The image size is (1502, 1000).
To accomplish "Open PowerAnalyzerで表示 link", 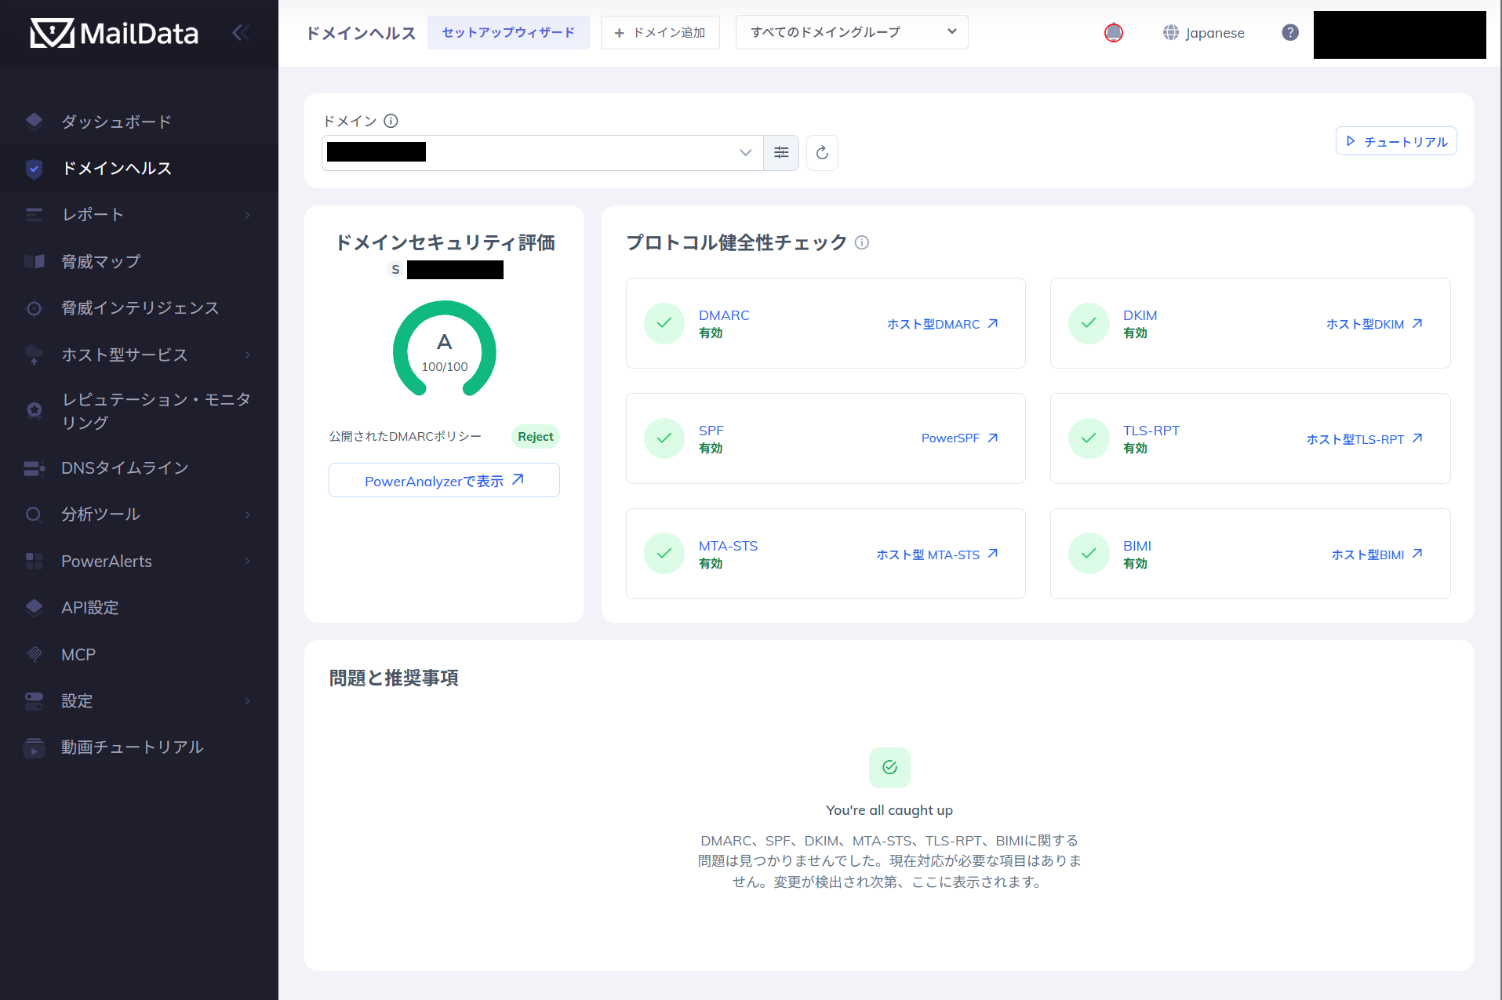I will [444, 481].
